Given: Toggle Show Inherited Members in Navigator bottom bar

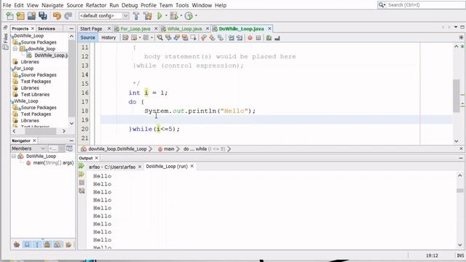Looking at the screenshot, I should pos(17,245).
